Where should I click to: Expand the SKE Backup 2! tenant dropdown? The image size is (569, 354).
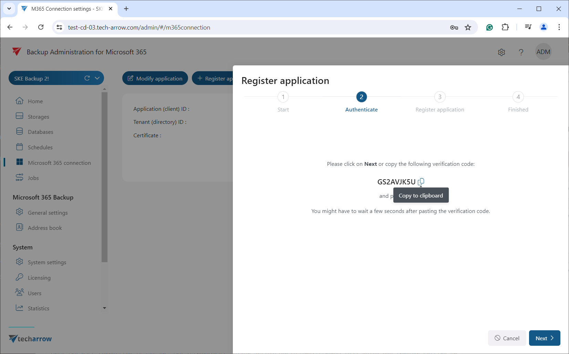pyautogui.click(x=97, y=78)
